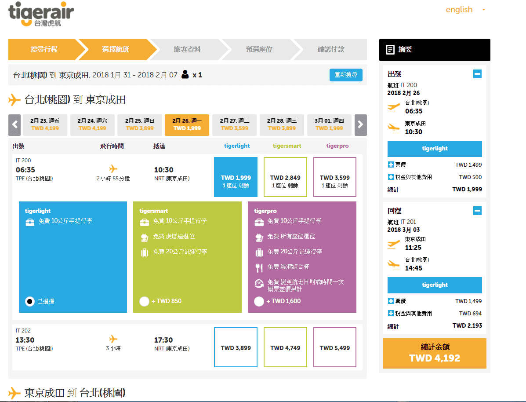Open the 旅客資料 step
The width and height of the screenshot is (526, 402).
pyautogui.click(x=187, y=49)
